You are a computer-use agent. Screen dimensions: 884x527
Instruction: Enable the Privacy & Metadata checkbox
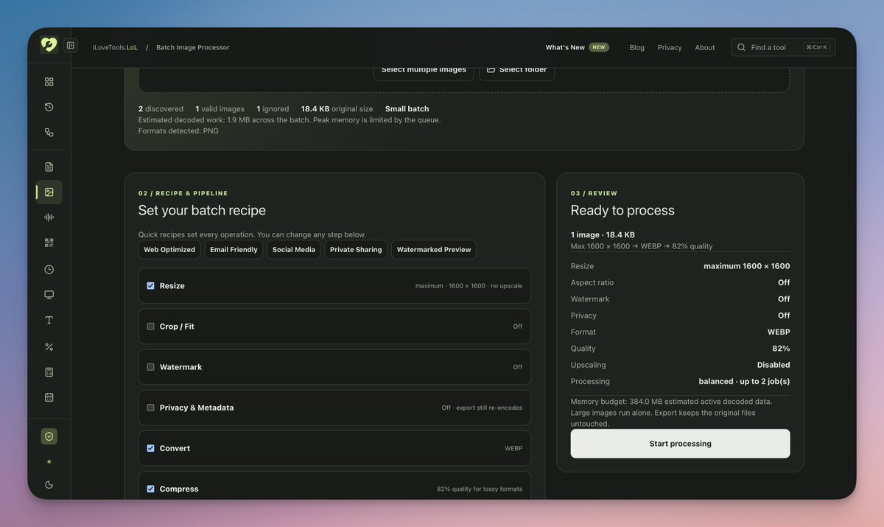pyautogui.click(x=150, y=408)
